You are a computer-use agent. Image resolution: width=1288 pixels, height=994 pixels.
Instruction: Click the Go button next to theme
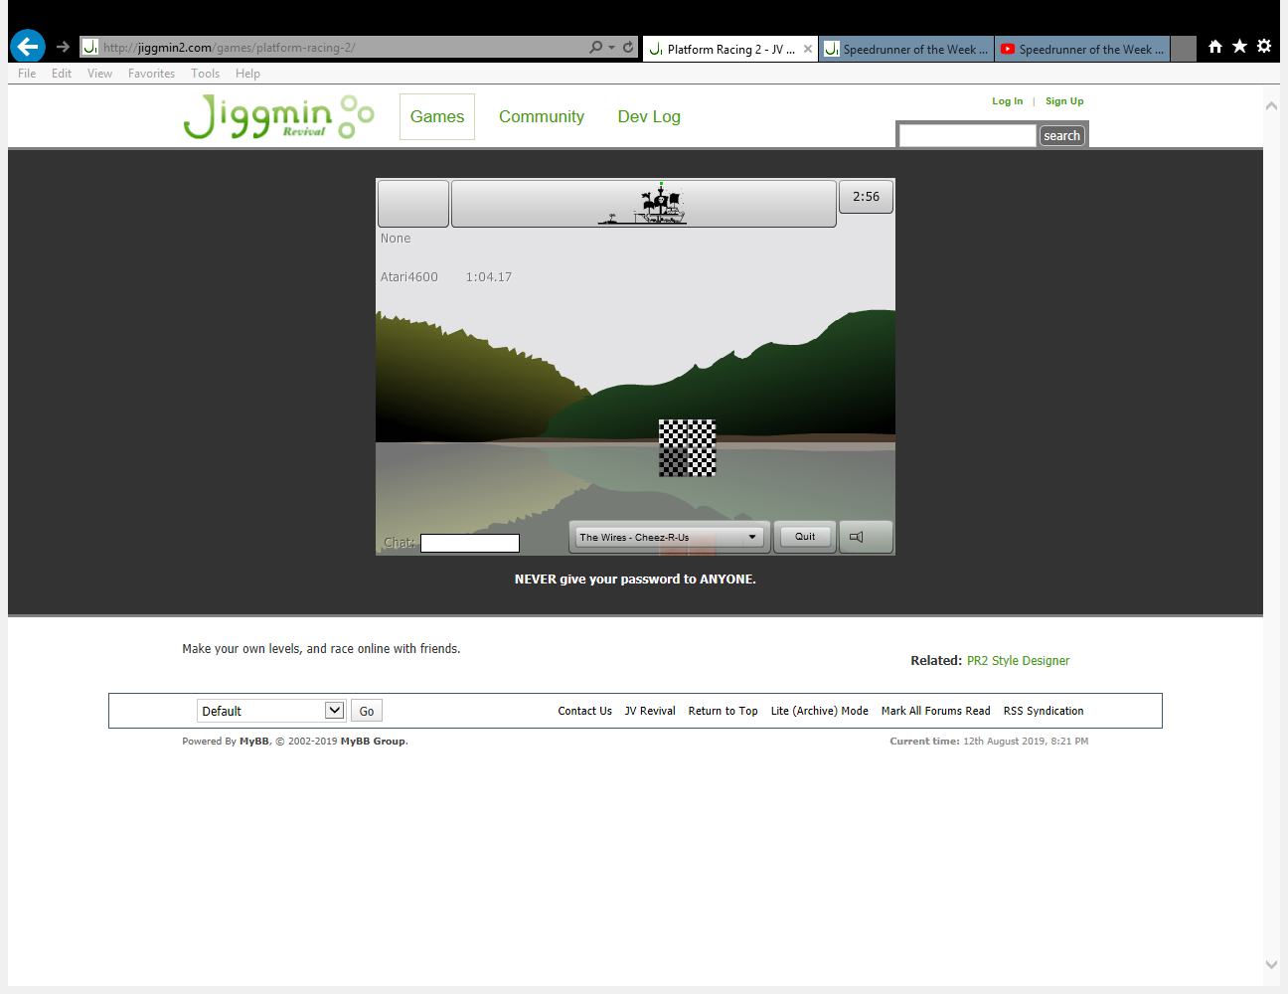click(x=367, y=711)
